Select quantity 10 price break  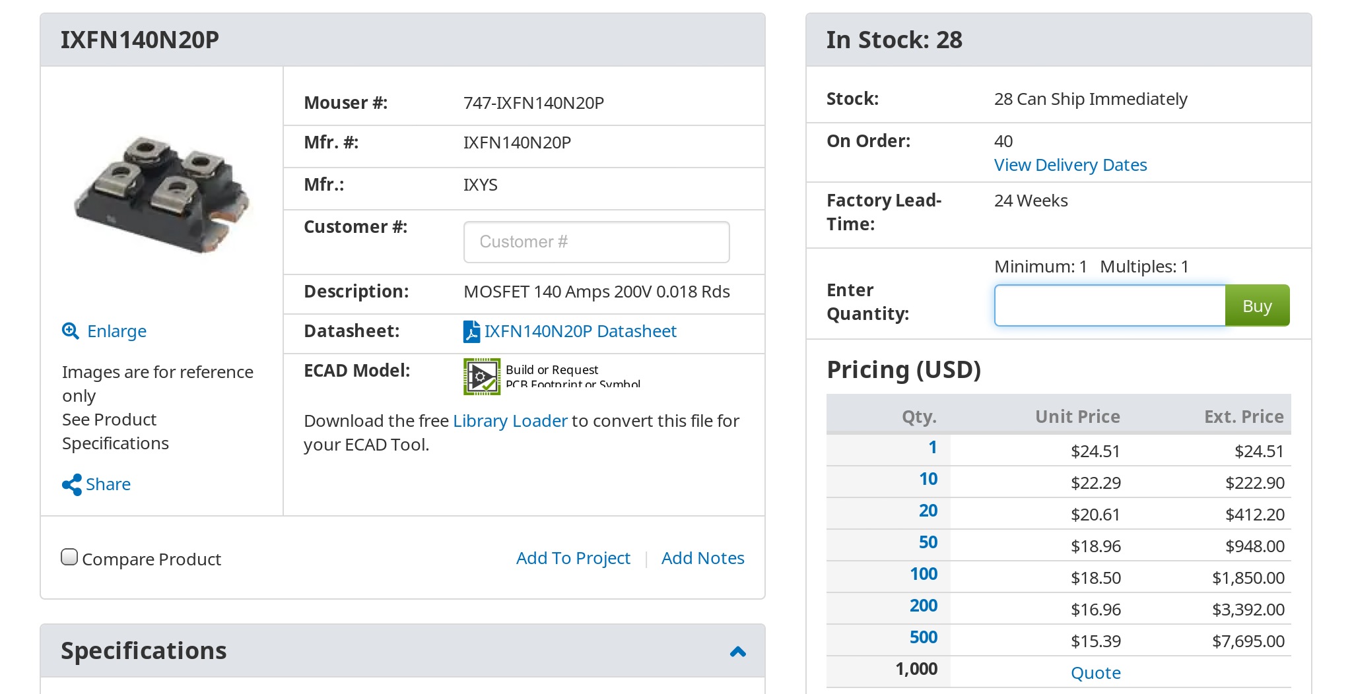tap(928, 479)
